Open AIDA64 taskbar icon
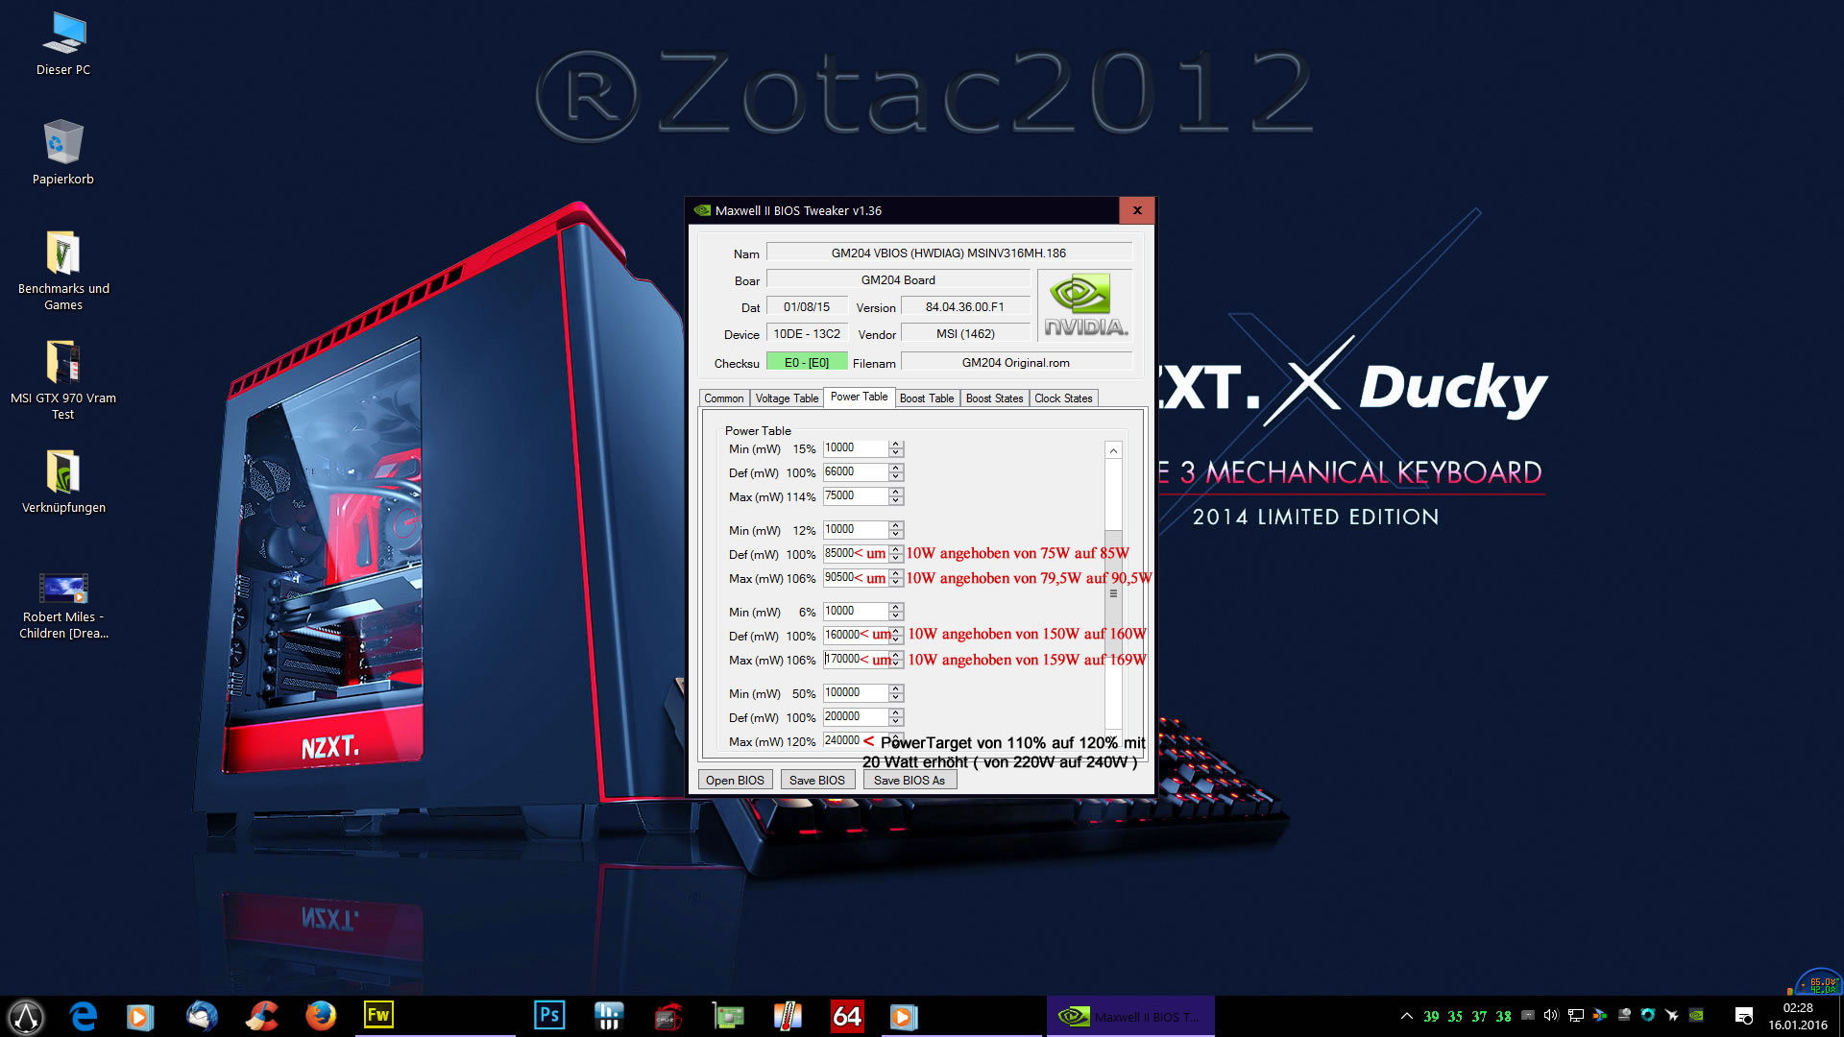 pyautogui.click(x=846, y=1016)
